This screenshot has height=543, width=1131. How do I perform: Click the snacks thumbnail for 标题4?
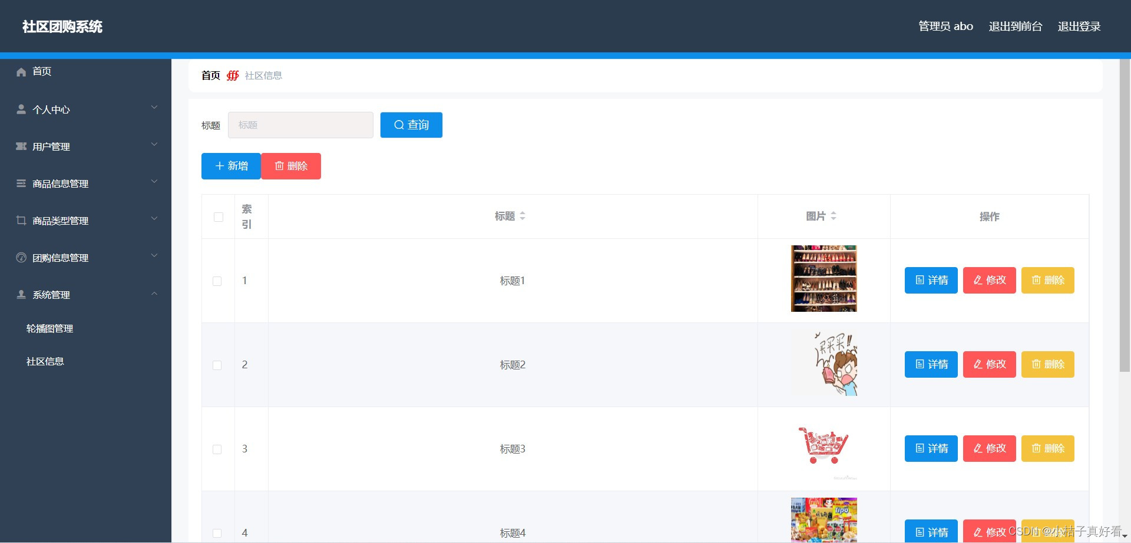[x=824, y=520]
